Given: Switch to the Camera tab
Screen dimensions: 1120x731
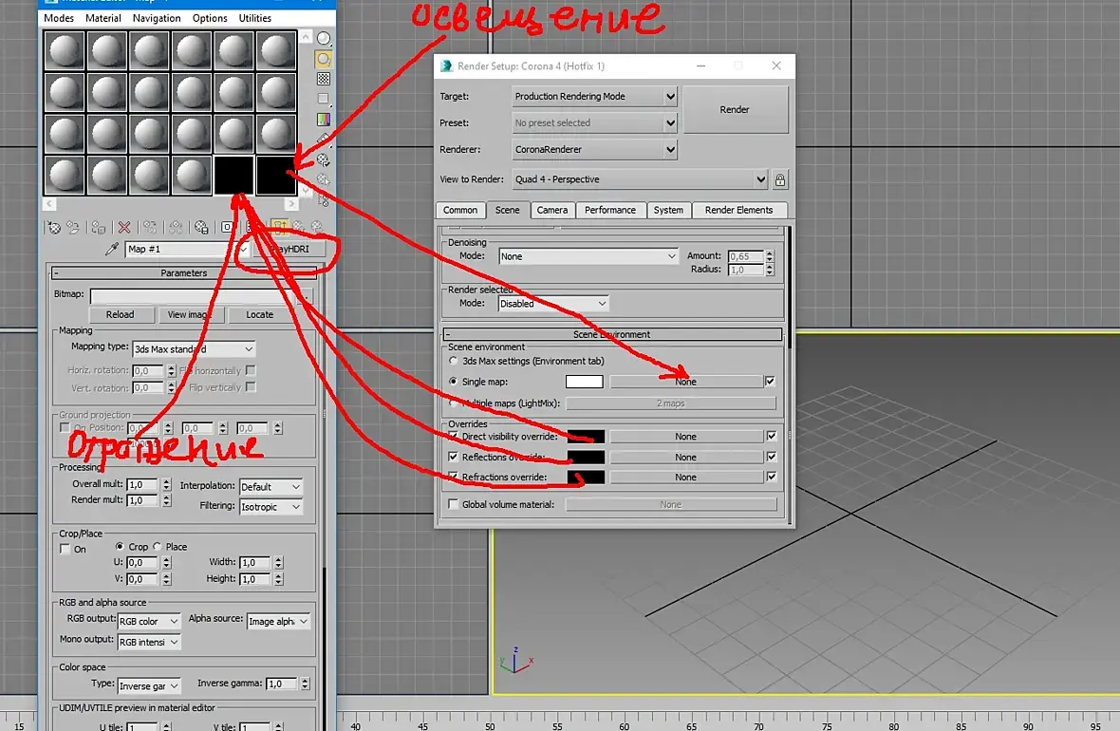Looking at the screenshot, I should click(x=552, y=210).
